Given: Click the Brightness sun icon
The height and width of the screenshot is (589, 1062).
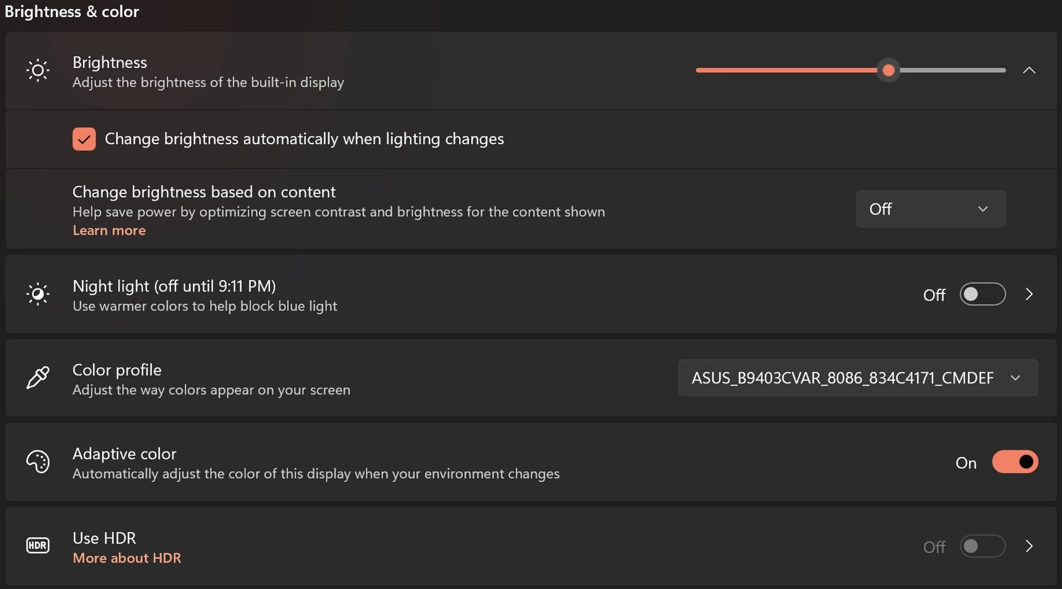Looking at the screenshot, I should (x=38, y=71).
